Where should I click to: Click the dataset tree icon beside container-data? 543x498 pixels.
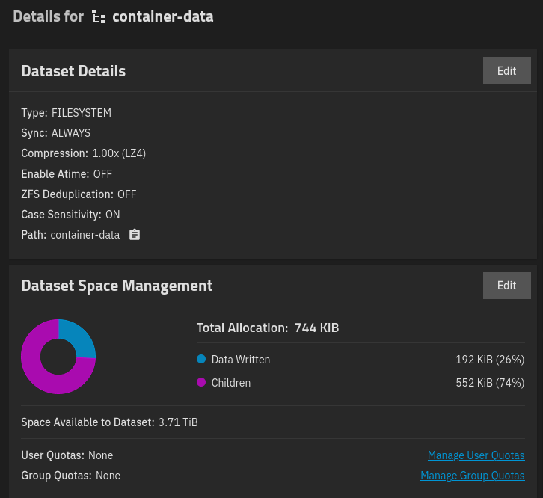(99, 17)
